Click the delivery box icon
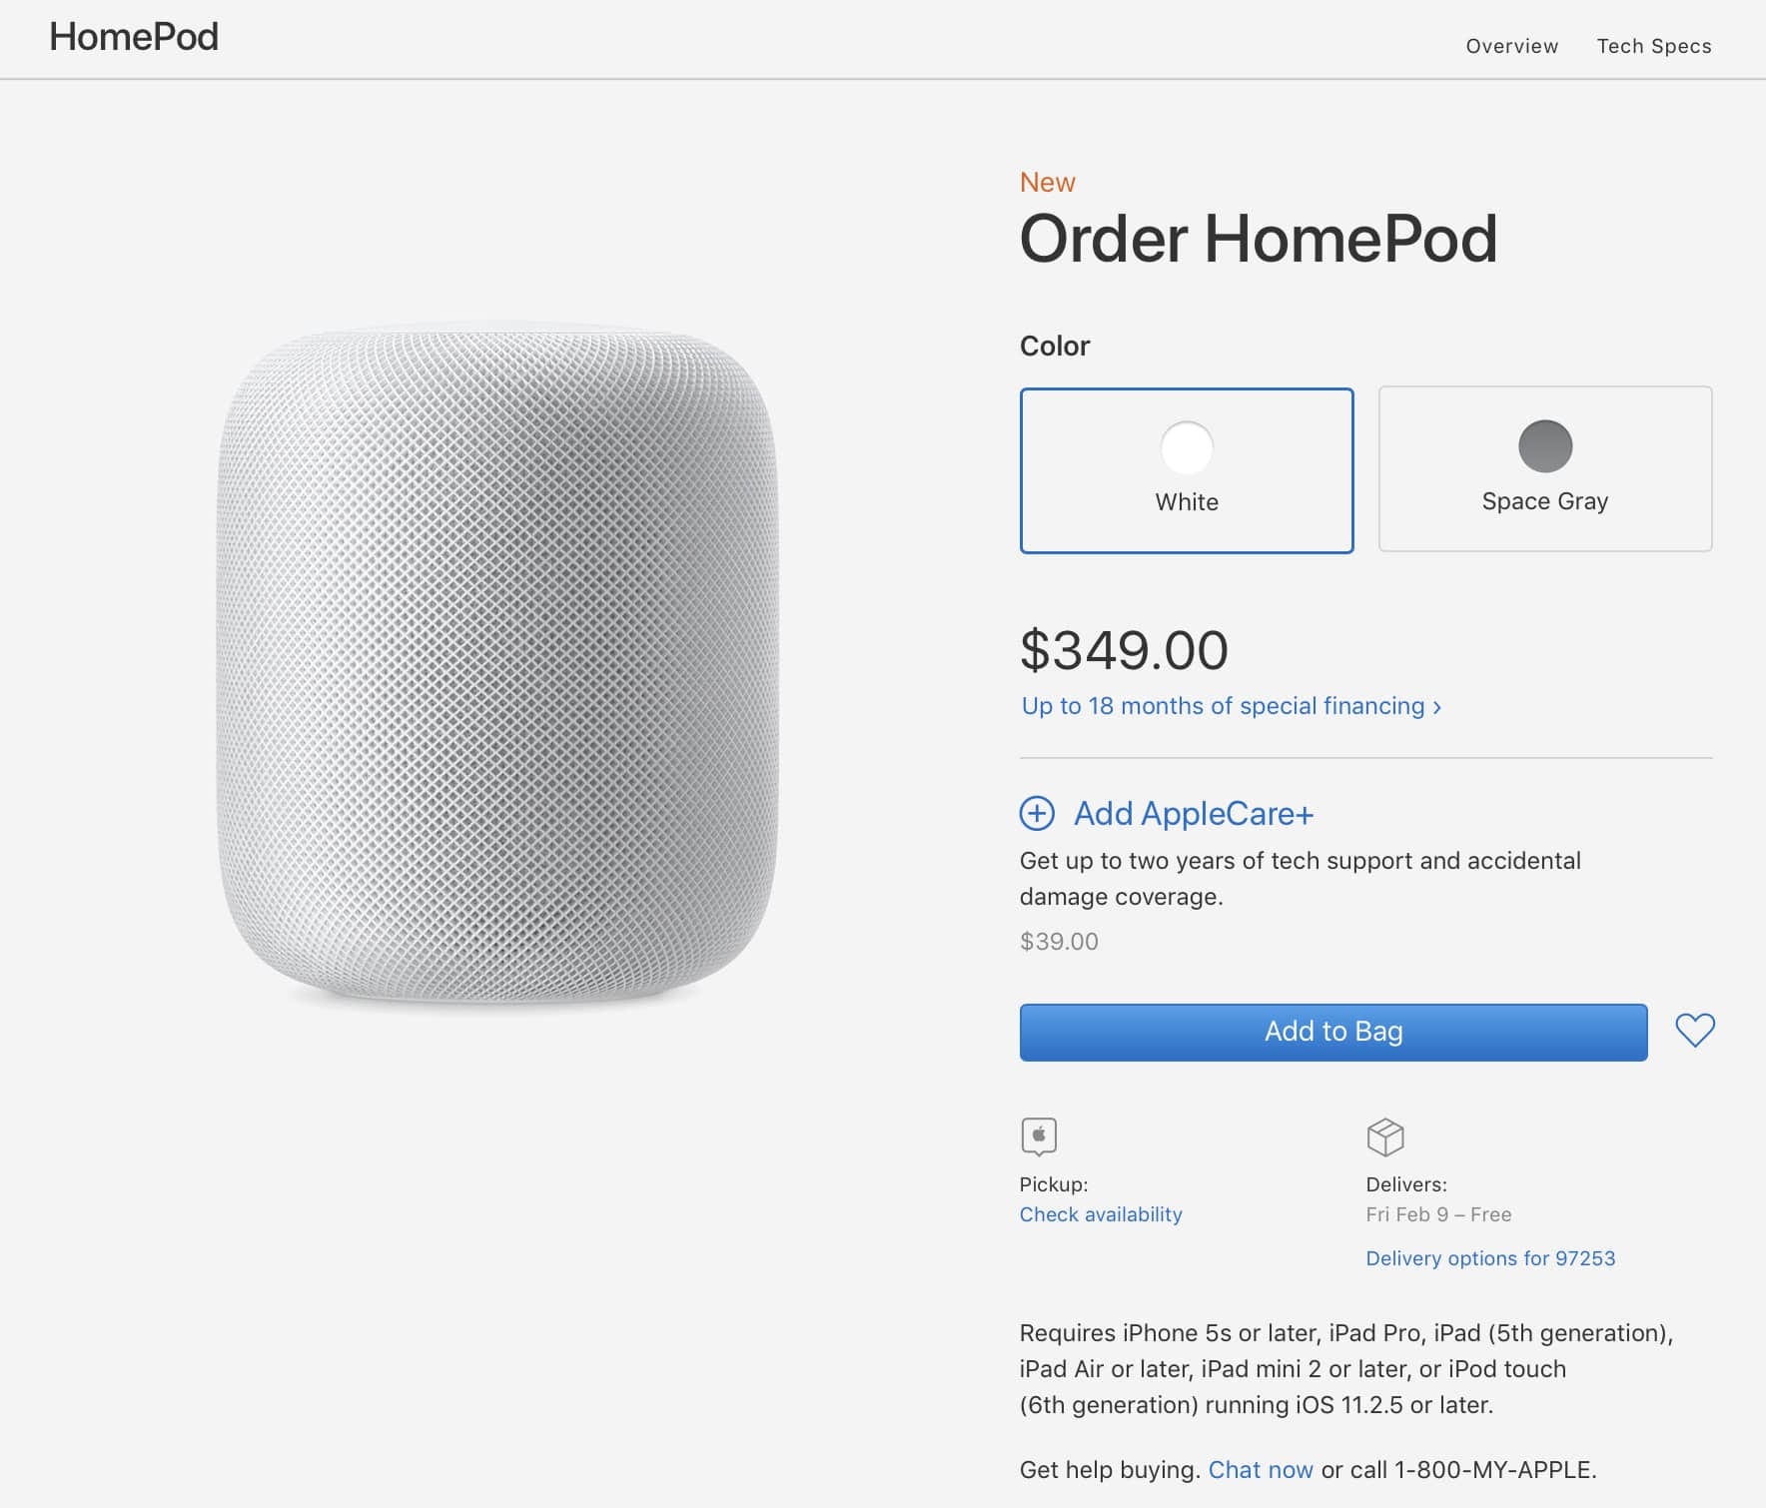This screenshot has width=1766, height=1508. [x=1384, y=1136]
